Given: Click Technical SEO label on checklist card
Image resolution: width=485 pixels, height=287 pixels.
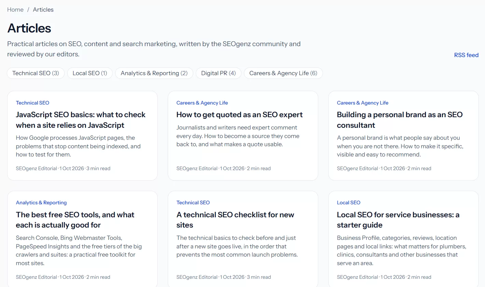Looking at the screenshot, I should [x=193, y=203].
